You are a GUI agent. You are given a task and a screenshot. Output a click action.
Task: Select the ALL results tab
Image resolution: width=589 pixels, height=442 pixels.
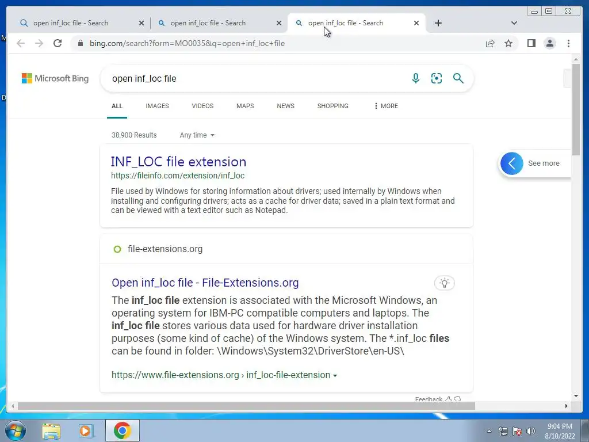tap(117, 106)
